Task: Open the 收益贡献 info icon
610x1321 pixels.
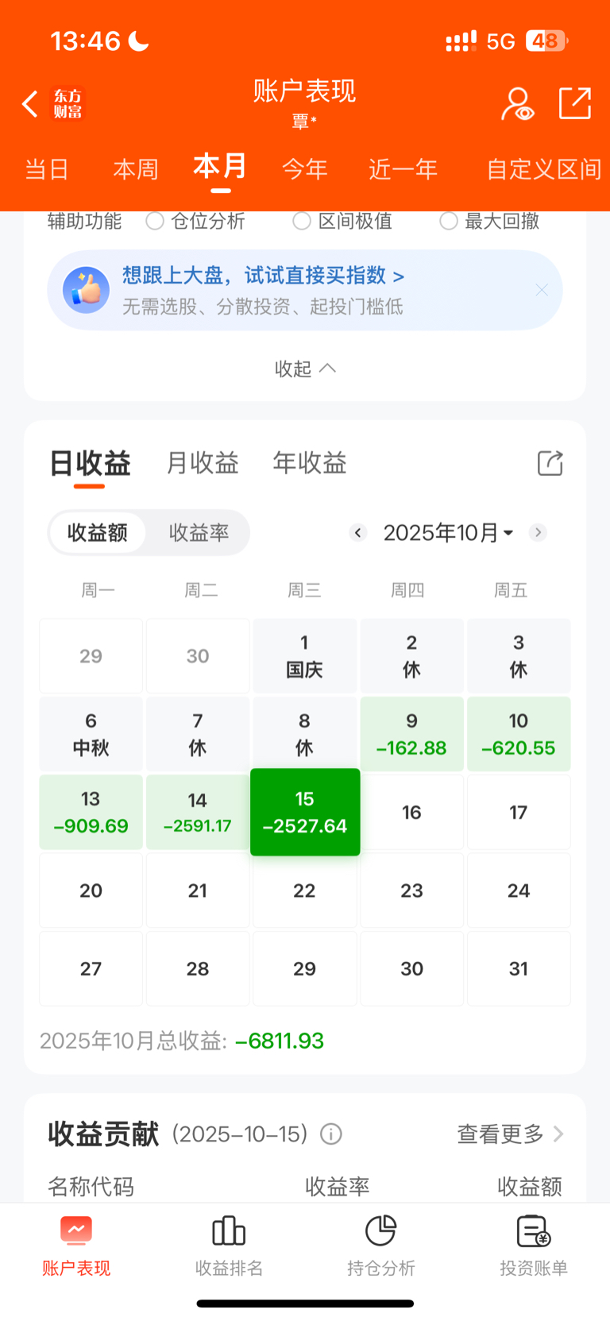Action: (331, 1134)
